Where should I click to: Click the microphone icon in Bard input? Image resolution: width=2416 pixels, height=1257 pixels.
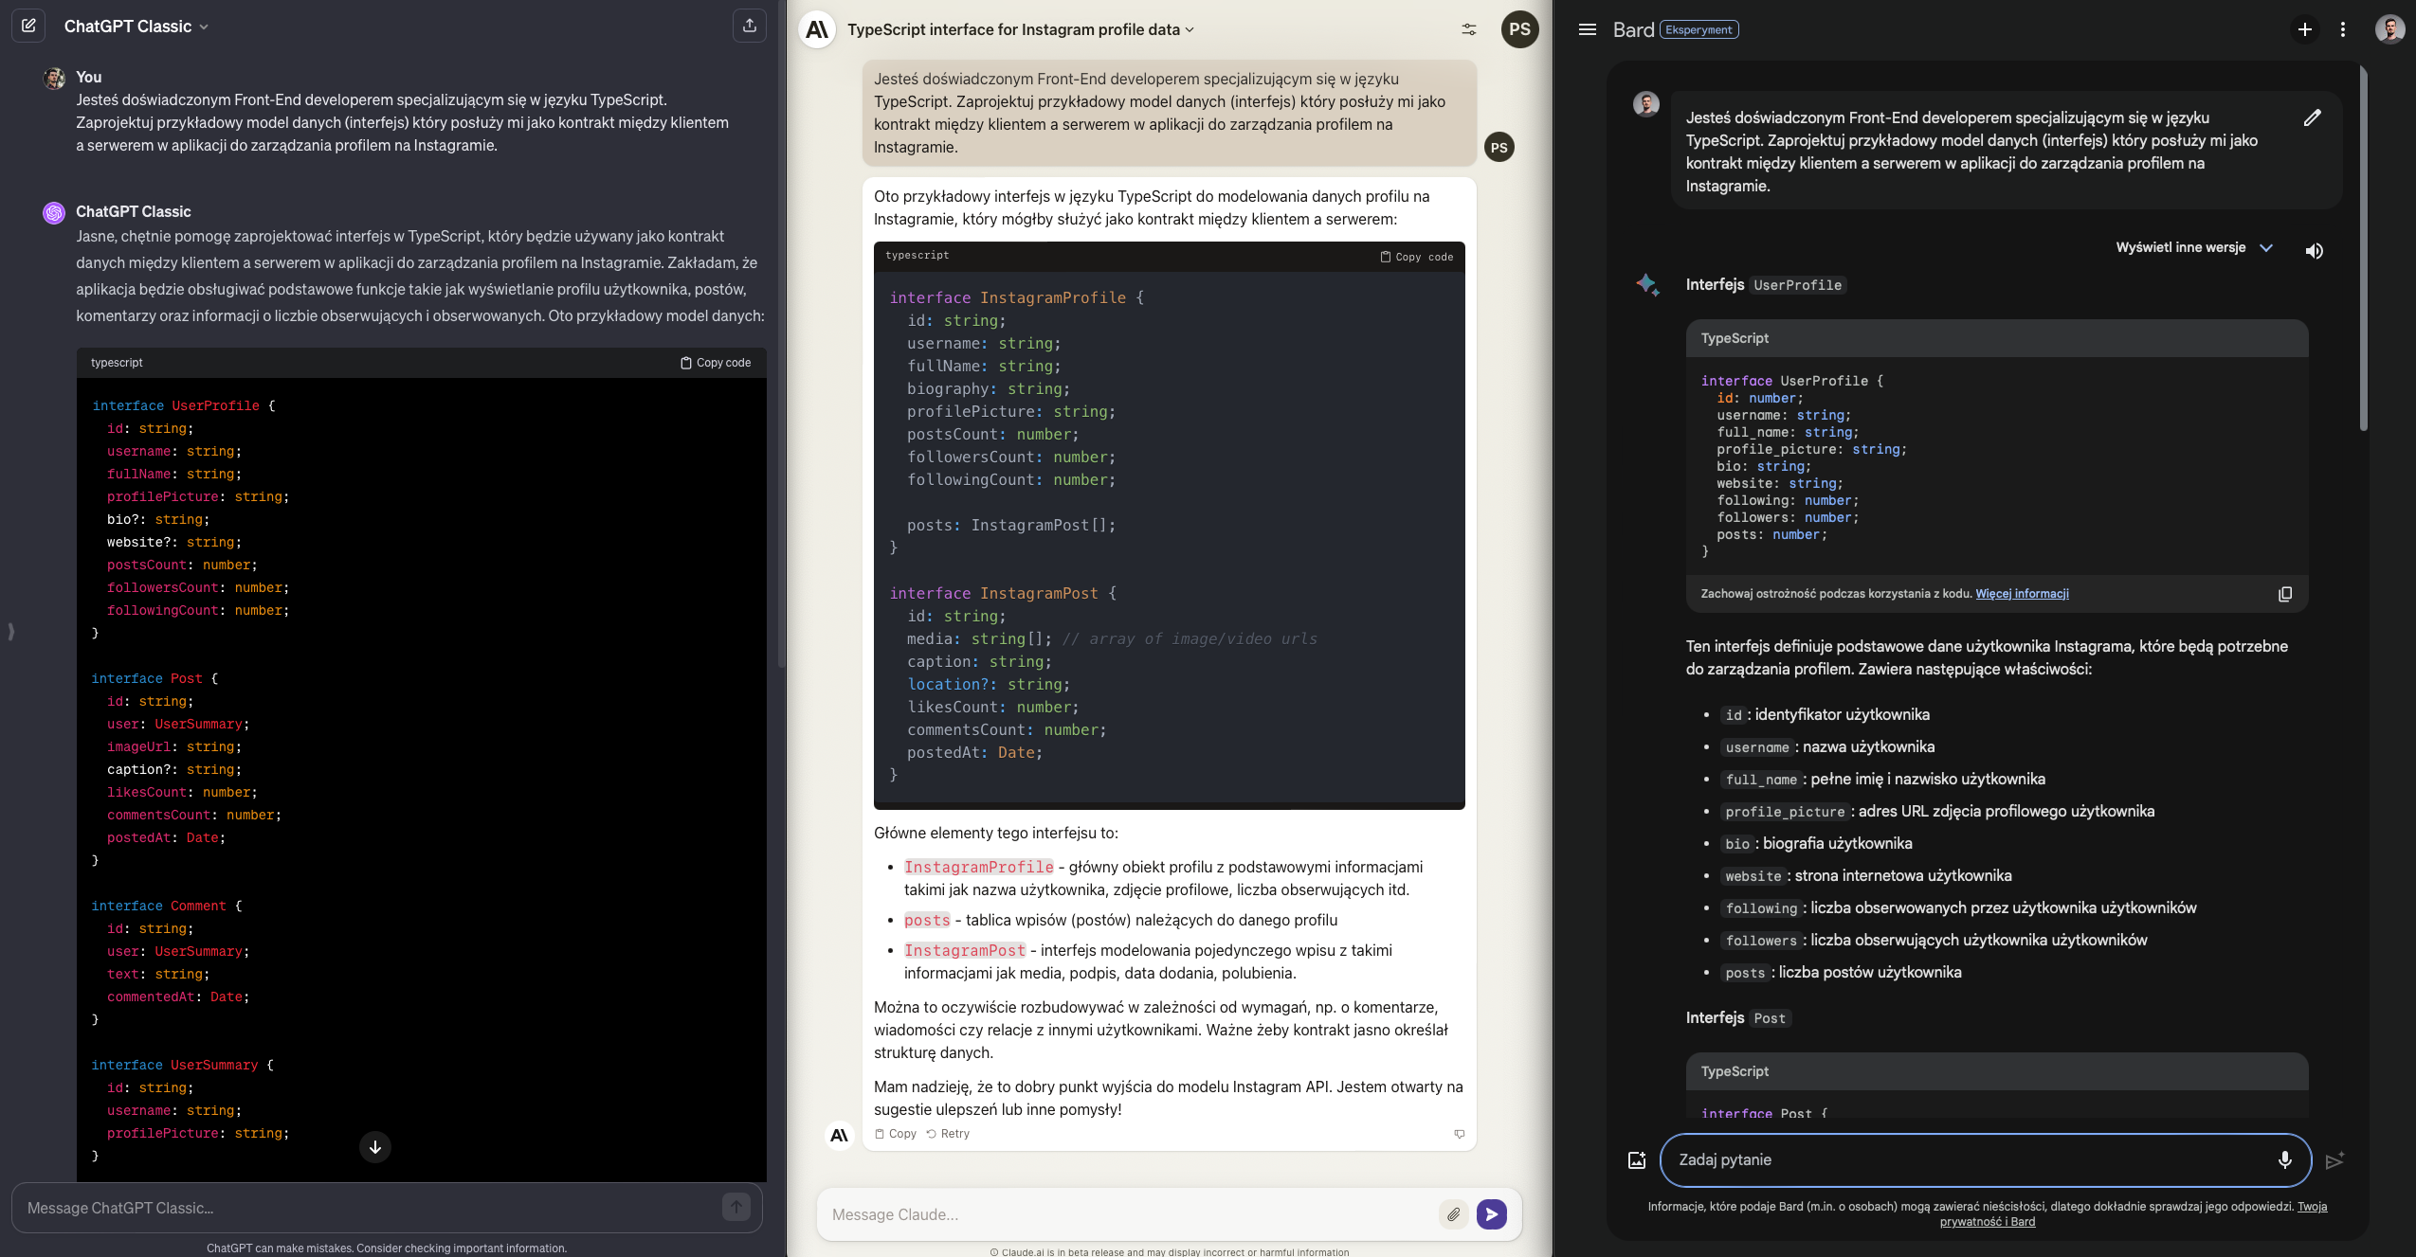point(2284,1159)
